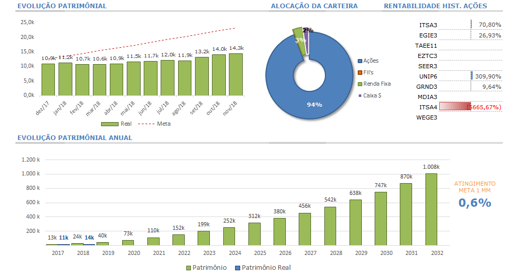Image resolution: width=505 pixels, height=277 pixels.
Task: Select the green Renda Fixa legend swatch
Action: (x=360, y=84)
